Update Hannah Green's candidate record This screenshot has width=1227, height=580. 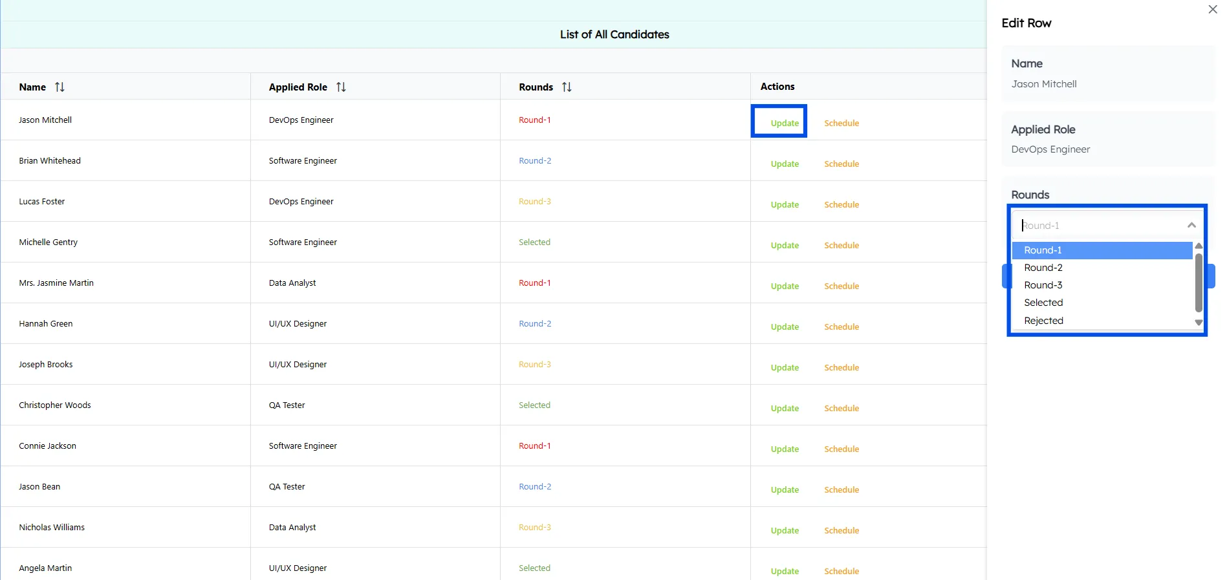click(x=785, y=327)
